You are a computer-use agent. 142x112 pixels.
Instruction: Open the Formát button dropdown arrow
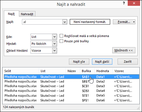pyautogui.click(x=134, y=22)
